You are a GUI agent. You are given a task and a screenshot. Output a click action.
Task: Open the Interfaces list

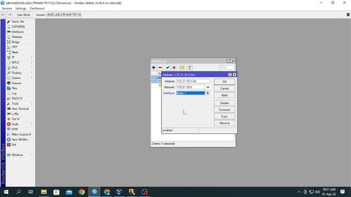18,32
